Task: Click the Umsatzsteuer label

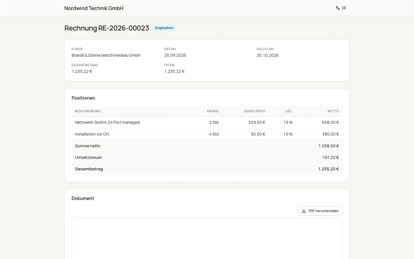Action: [88, 157]
